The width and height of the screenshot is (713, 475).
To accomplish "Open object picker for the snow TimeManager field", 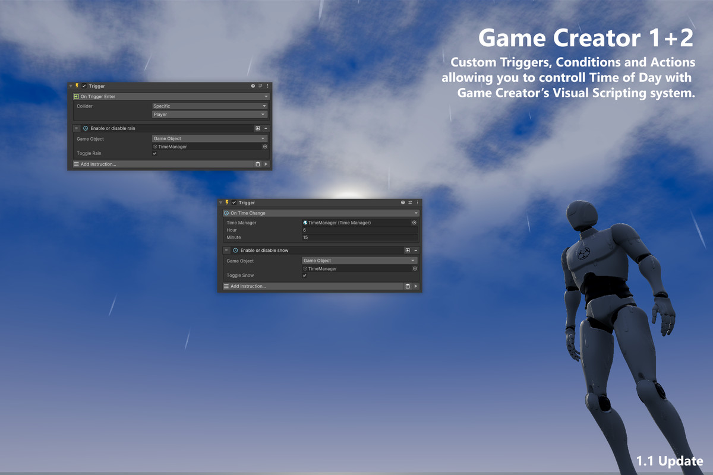I will pyautogui.click(x=415, y=269).
